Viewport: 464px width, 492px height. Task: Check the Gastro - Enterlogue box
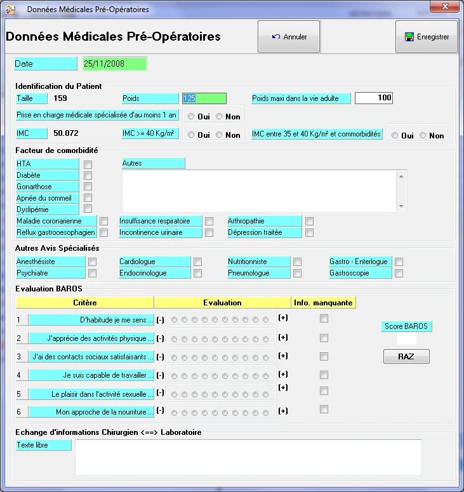click(x=399, y=262)
